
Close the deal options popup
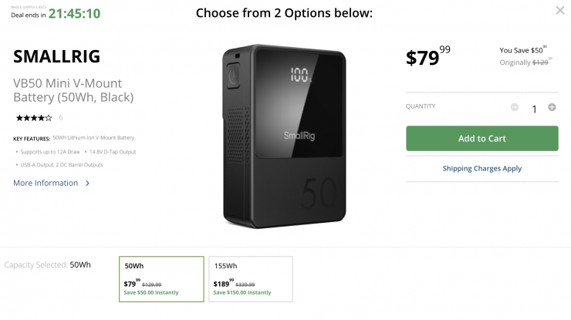tap(559, 11)
